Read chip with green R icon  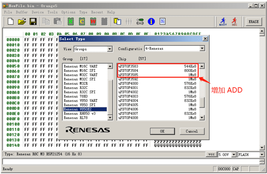pyautogui.click(x=71, y=22)
